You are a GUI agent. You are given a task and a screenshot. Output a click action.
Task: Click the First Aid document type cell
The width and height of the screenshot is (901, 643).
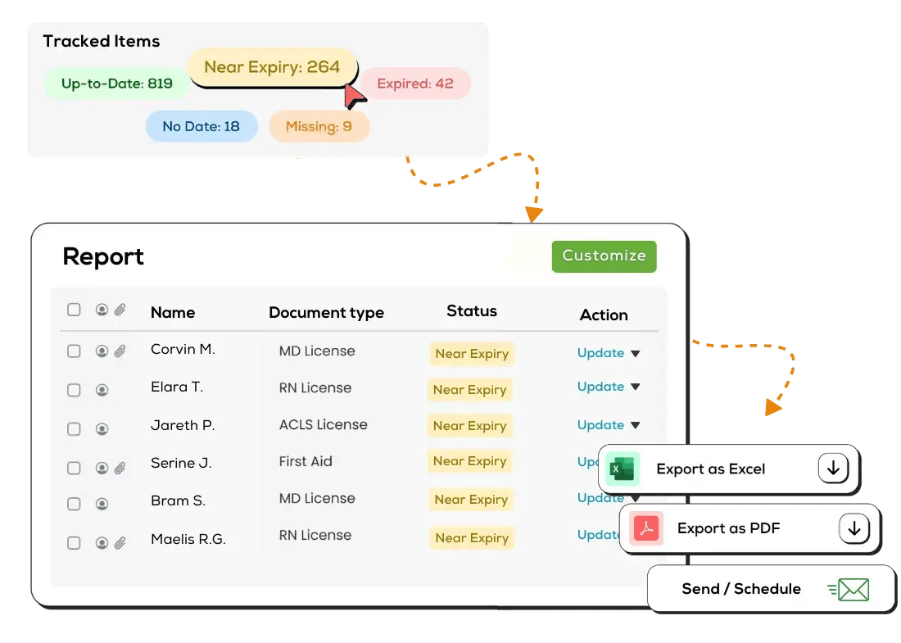306,461
